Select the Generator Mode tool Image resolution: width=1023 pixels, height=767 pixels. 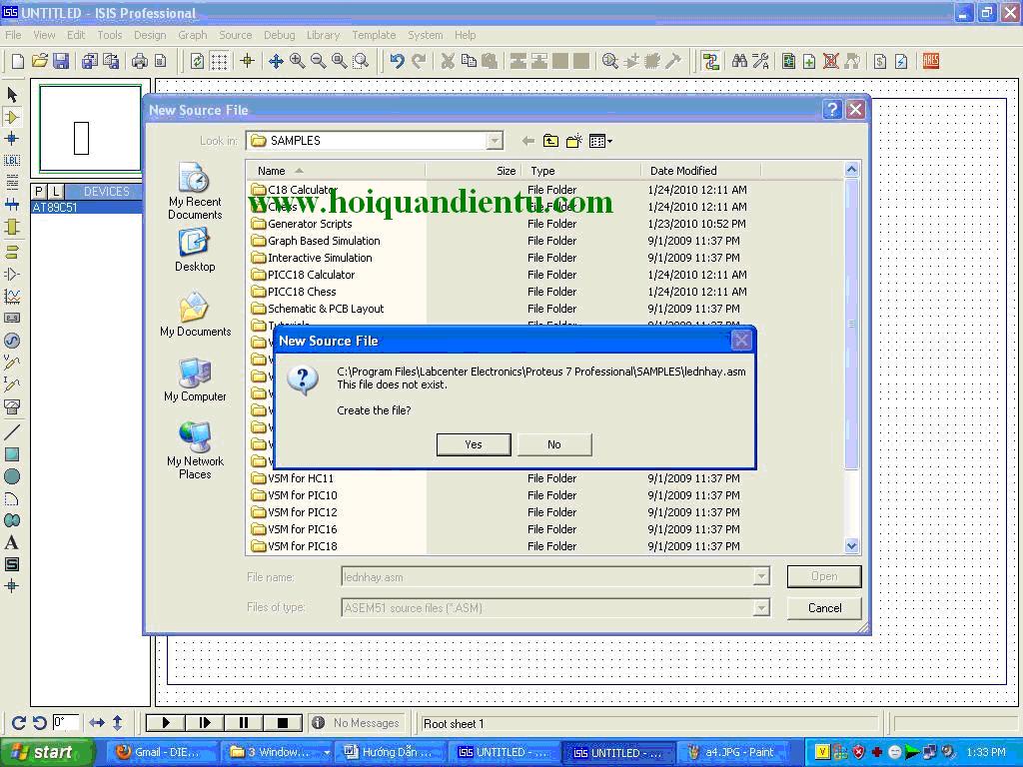tap(12, 341)
